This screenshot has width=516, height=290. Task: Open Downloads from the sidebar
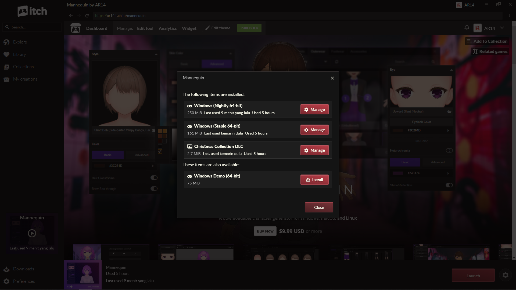tap(23, 269)
